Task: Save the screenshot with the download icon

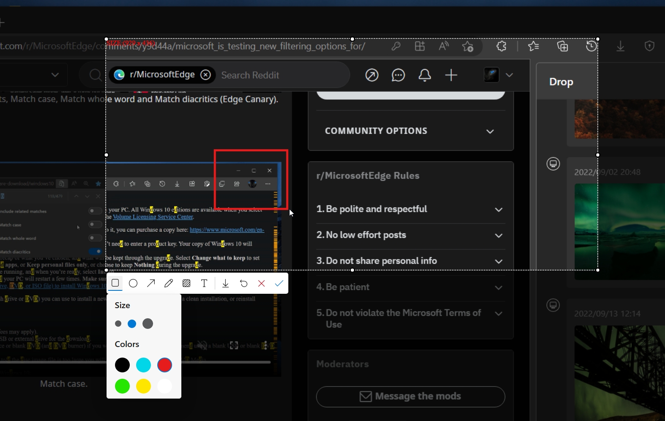Action: click(x=226, y=283)
